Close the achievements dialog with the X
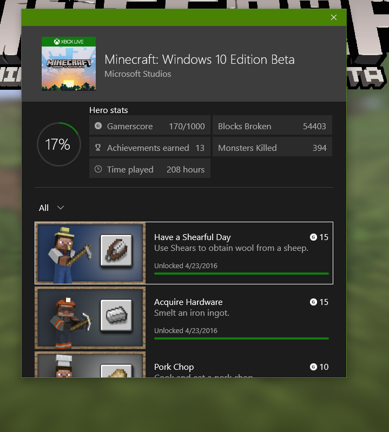This screenshot has width=389, height=432. (334, 17)
